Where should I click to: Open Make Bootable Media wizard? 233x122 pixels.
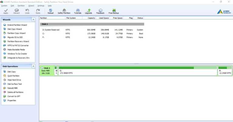tap(16, 50)
